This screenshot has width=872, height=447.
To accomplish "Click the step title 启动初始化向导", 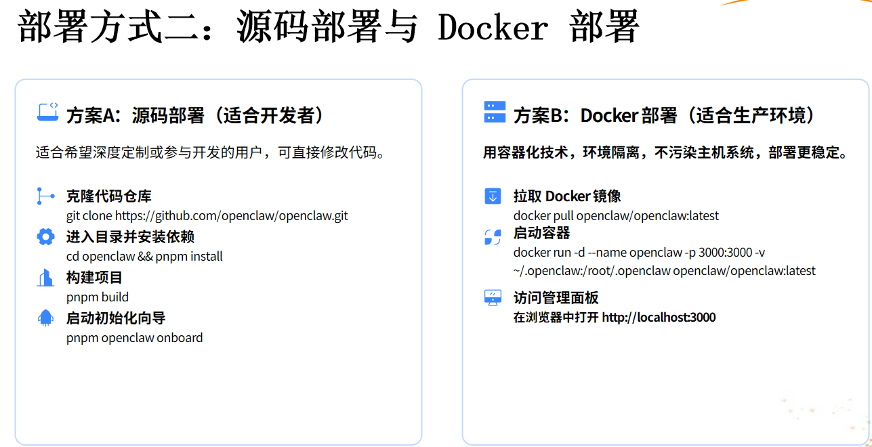I will click(116, 318).
